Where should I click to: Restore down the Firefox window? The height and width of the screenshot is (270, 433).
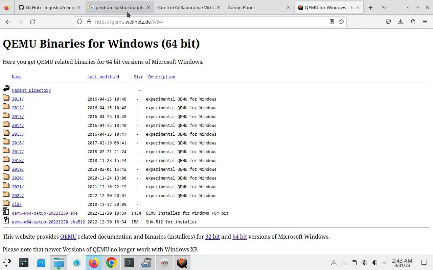point(417,7)
